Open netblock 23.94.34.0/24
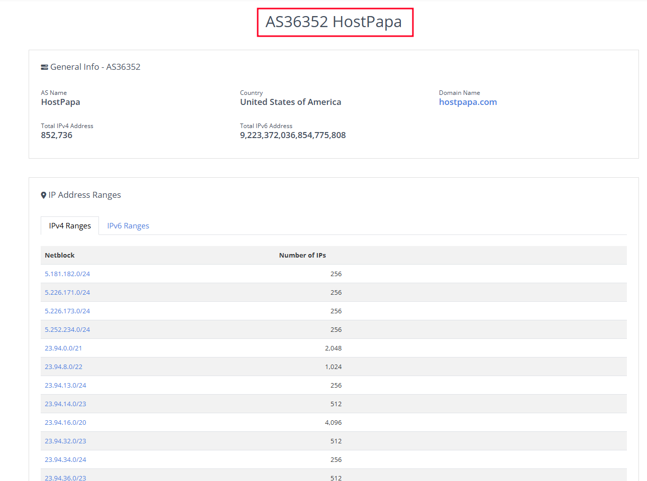The image size is (647, 481). 65,460
